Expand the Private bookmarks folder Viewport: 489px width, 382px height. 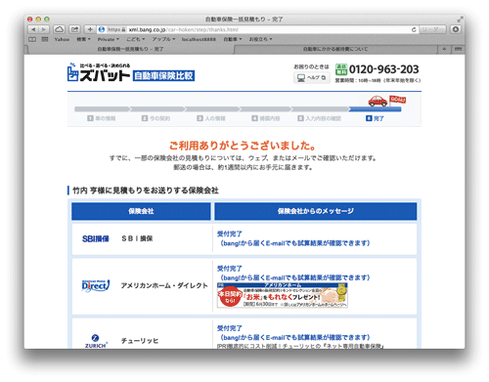tap(109, 39)
